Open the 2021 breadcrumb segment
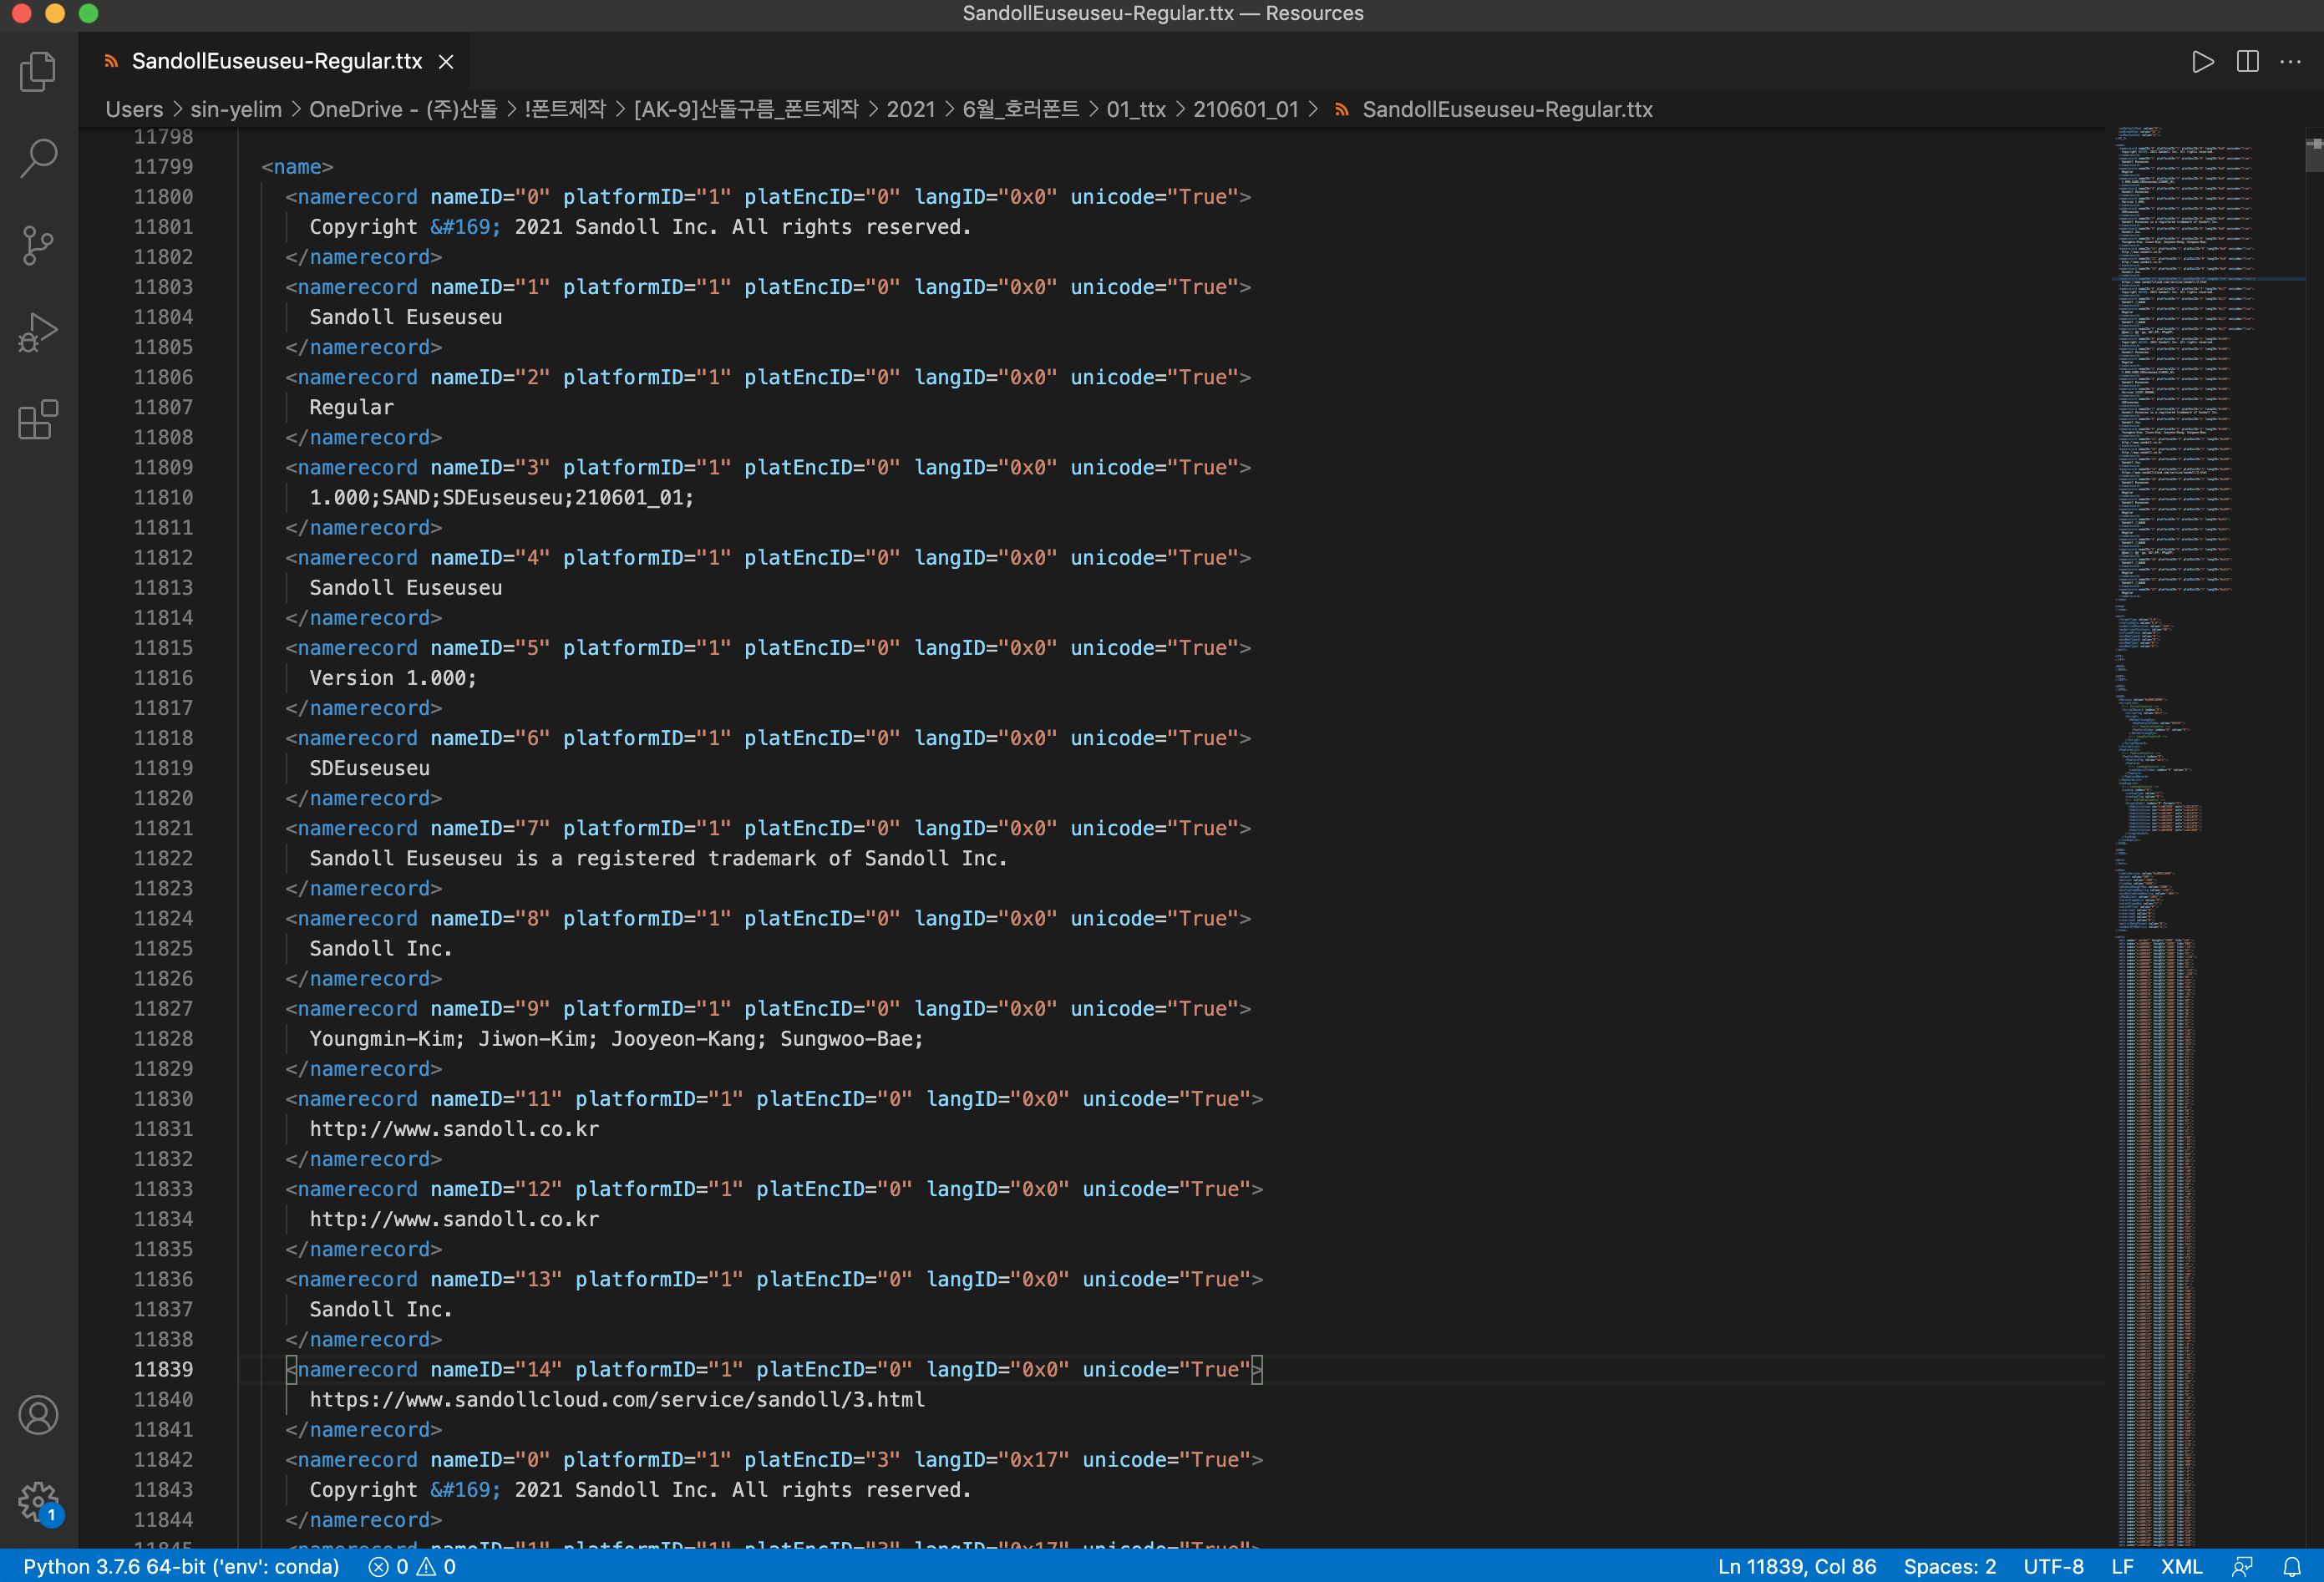Image resolution: width=2324 pixels, height=1582 pixels. (x=910, y=109)
